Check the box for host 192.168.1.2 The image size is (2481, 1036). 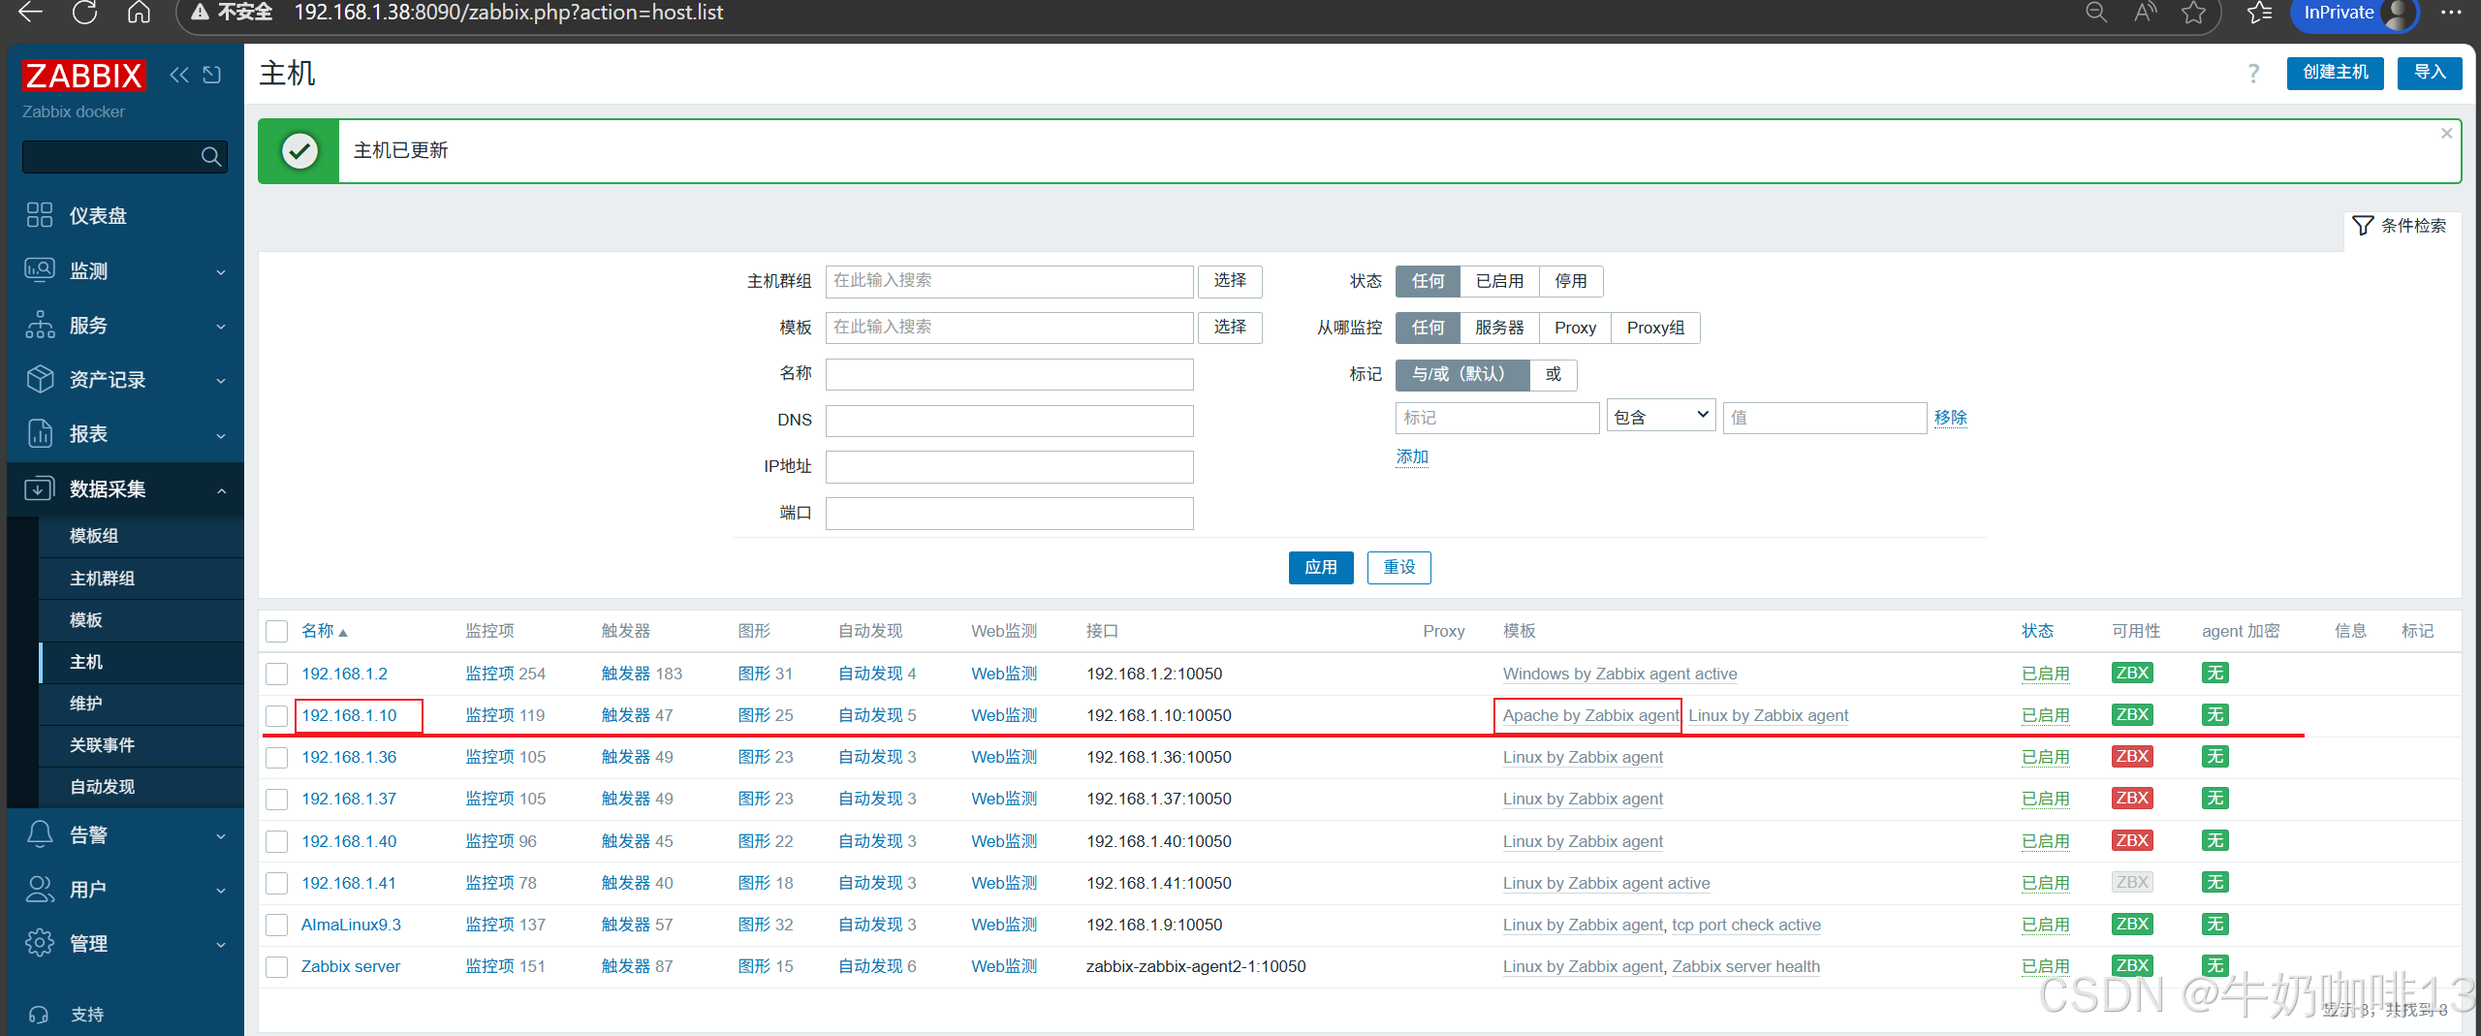[277, 674]
